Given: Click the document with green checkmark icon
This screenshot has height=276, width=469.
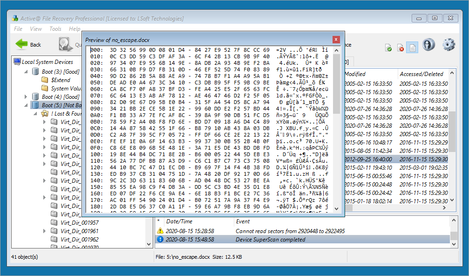Looking at the screenshot, I should click(x=388, y=48).
